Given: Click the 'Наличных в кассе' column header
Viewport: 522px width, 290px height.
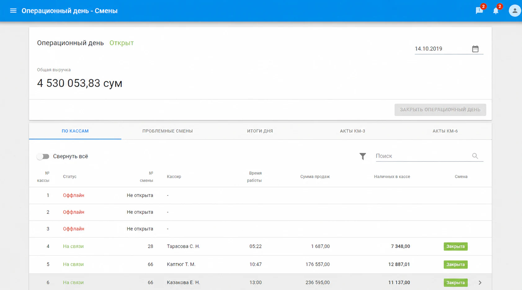Looking at the screenshot, I should (x=392, y=176).
